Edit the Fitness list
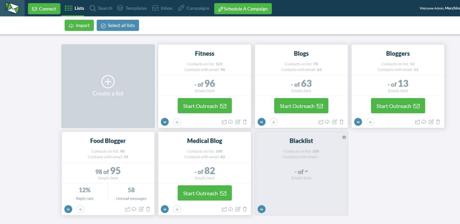 click(x=238, y=122)
